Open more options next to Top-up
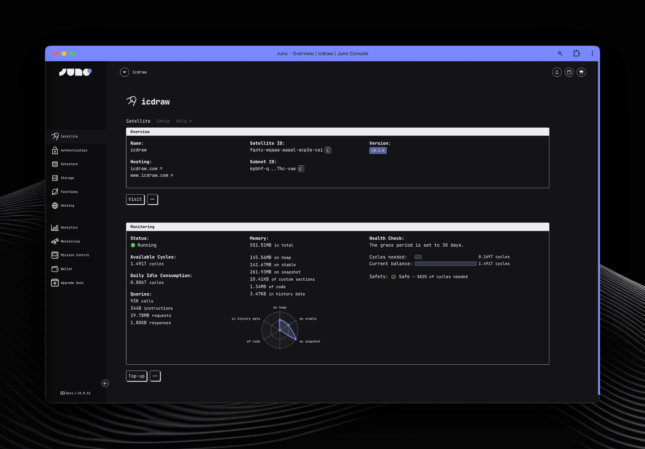 155,376
